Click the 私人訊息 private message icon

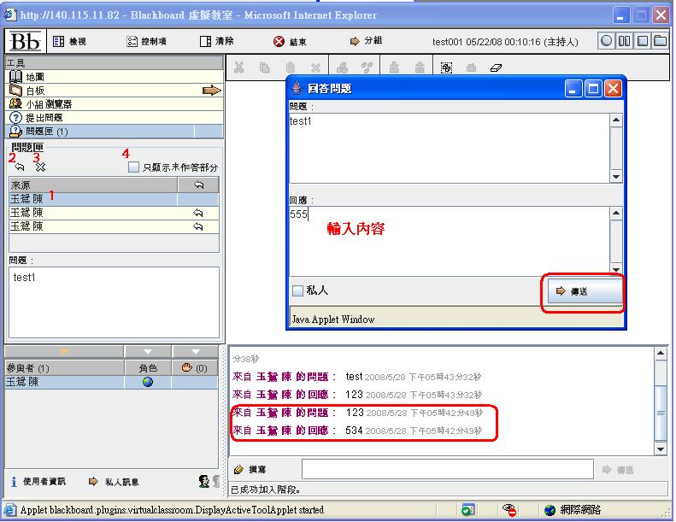[x=94, y=482]
